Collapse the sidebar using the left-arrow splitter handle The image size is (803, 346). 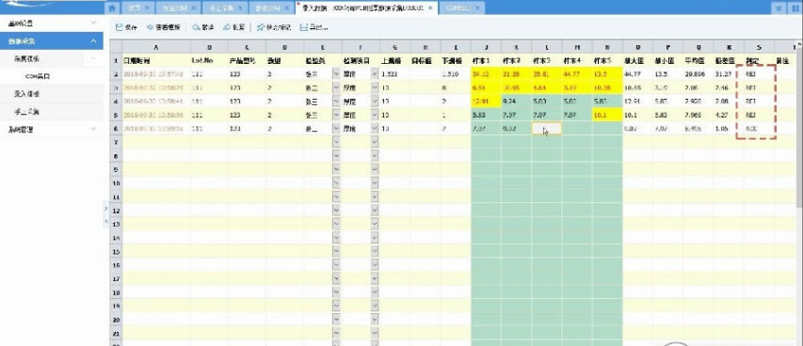(x=105, y=220)
